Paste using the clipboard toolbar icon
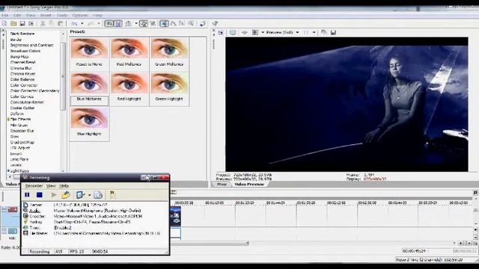 [x=60, y=23]
